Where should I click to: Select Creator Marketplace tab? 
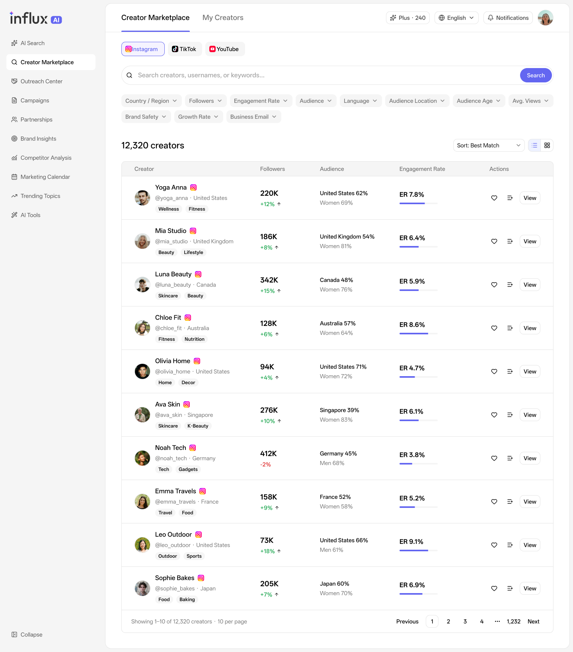tap(156, 18)
